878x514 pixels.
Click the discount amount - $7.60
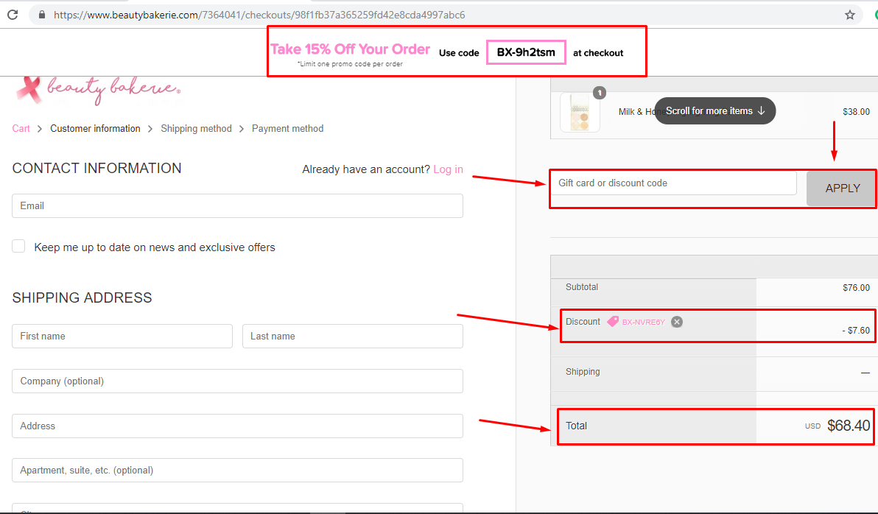(x=856, y=331)
